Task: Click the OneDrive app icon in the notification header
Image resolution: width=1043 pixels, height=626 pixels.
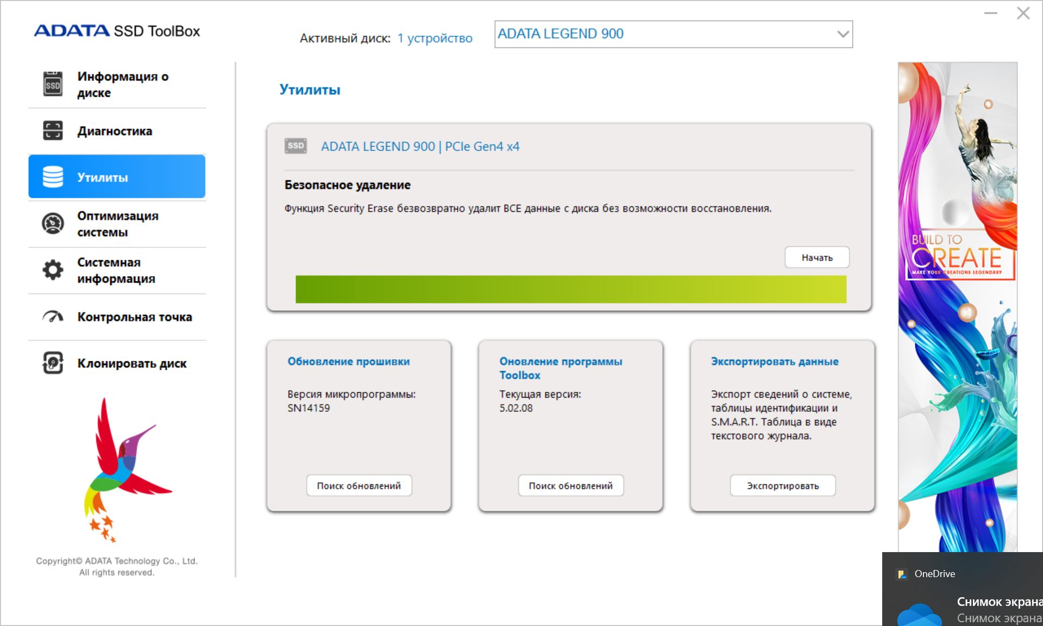Action: pos(902,574)
